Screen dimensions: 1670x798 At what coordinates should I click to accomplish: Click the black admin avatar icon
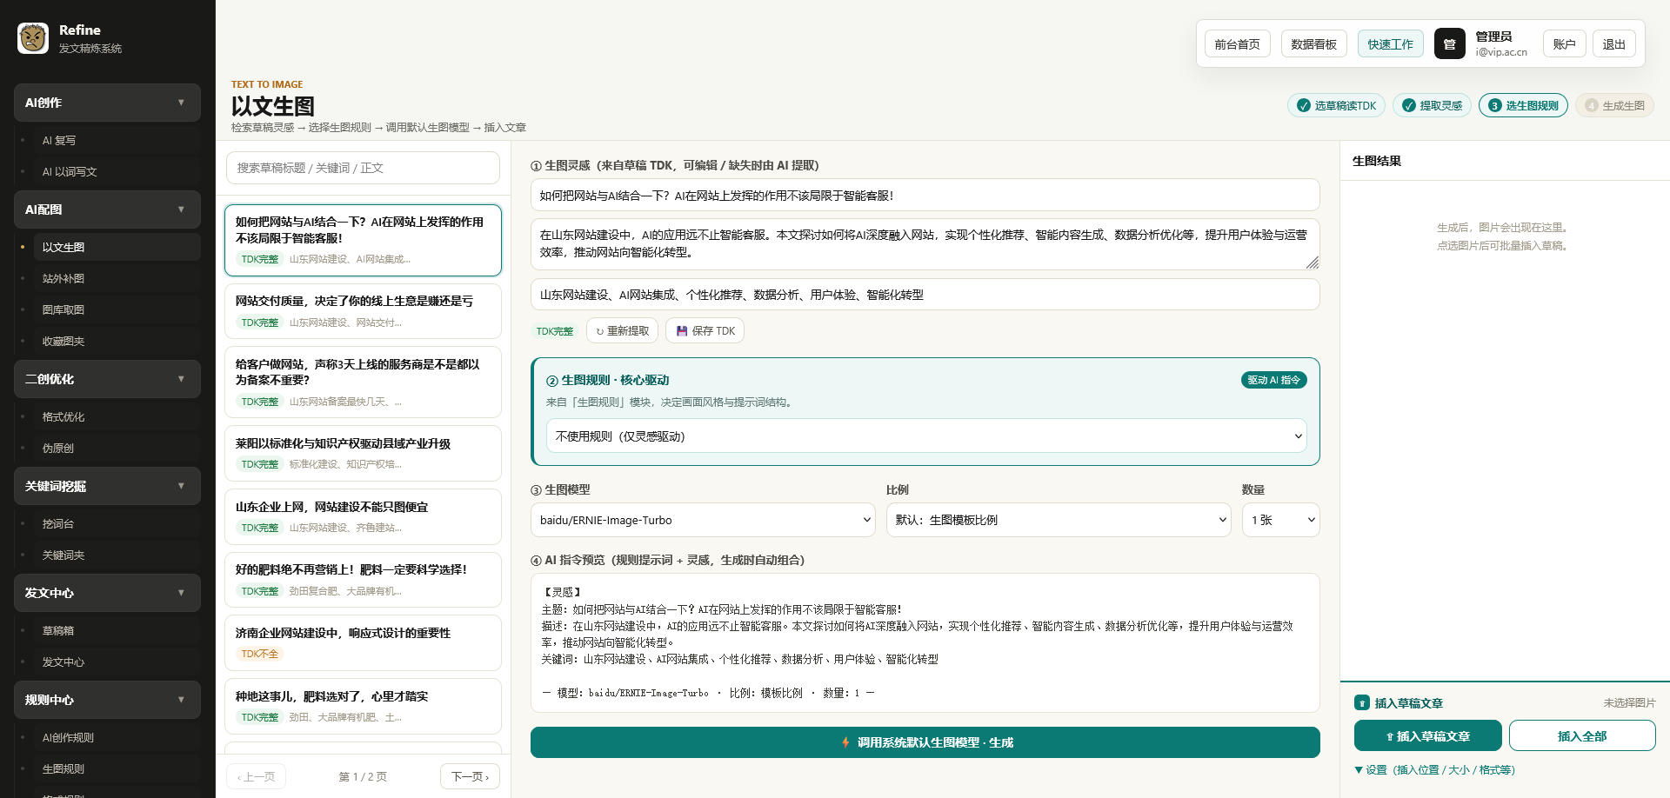coord(1449,43)
